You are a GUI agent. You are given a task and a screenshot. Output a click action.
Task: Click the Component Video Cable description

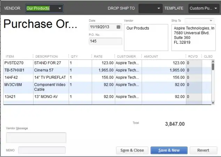(x=50, y=87)
